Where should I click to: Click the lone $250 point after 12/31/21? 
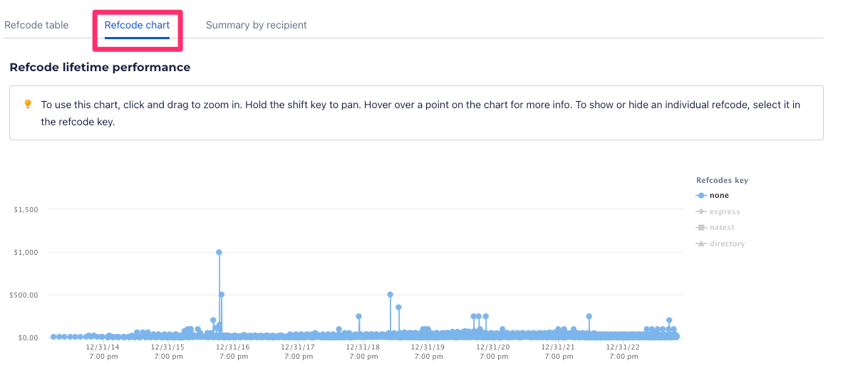(589, 316)
